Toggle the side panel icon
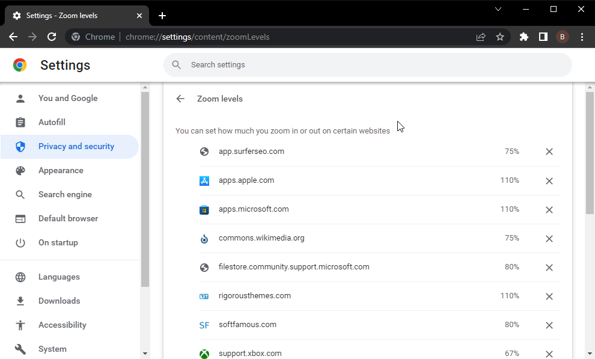 tap(543, 37)
